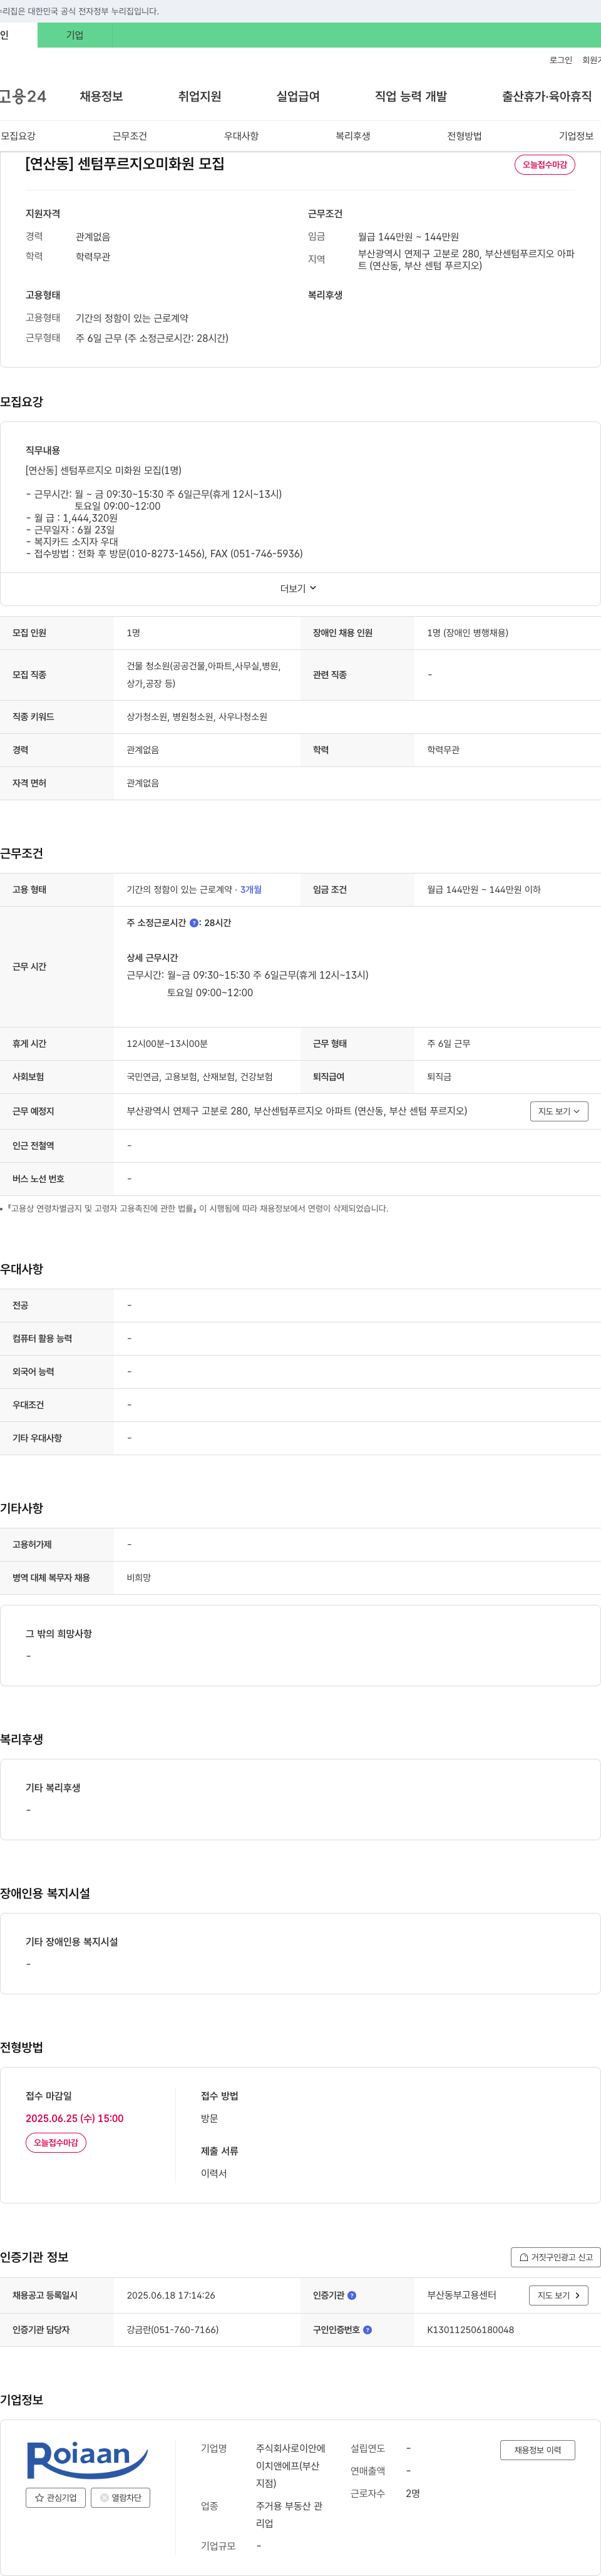This screenshot has width=601, height=2576.
Task: Click certification number K130112506180048
Action: [471, 2329]
